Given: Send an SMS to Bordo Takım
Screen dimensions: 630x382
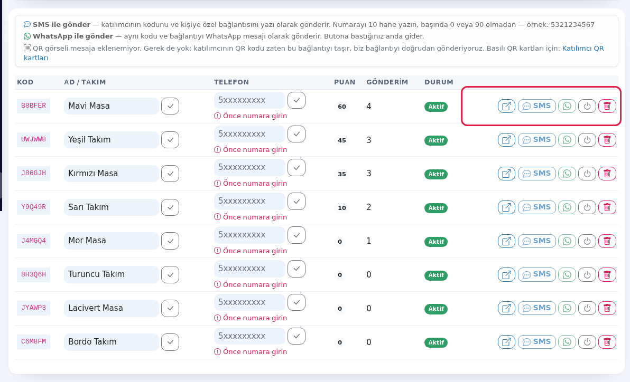Looking at the screenshot, I should (x=537, y=342).
